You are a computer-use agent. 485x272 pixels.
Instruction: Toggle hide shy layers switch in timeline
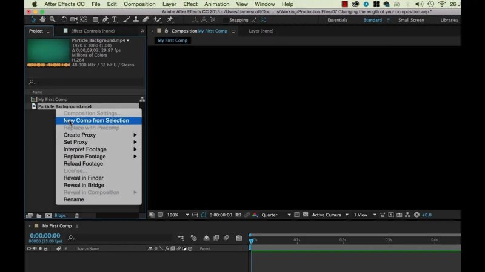point(206,238)
